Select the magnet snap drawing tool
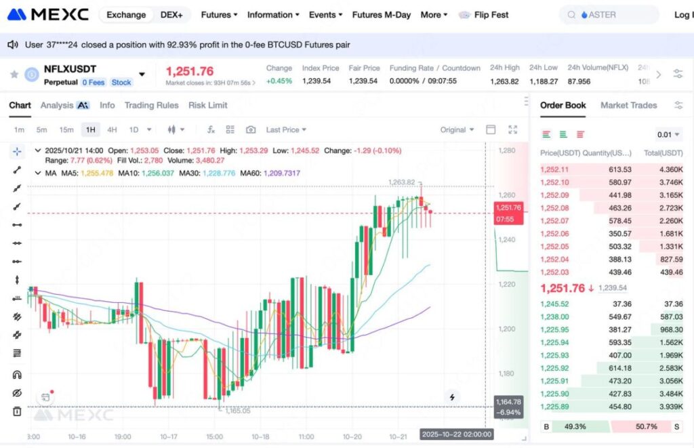This screenshot has height=448, width=694. 17,375
